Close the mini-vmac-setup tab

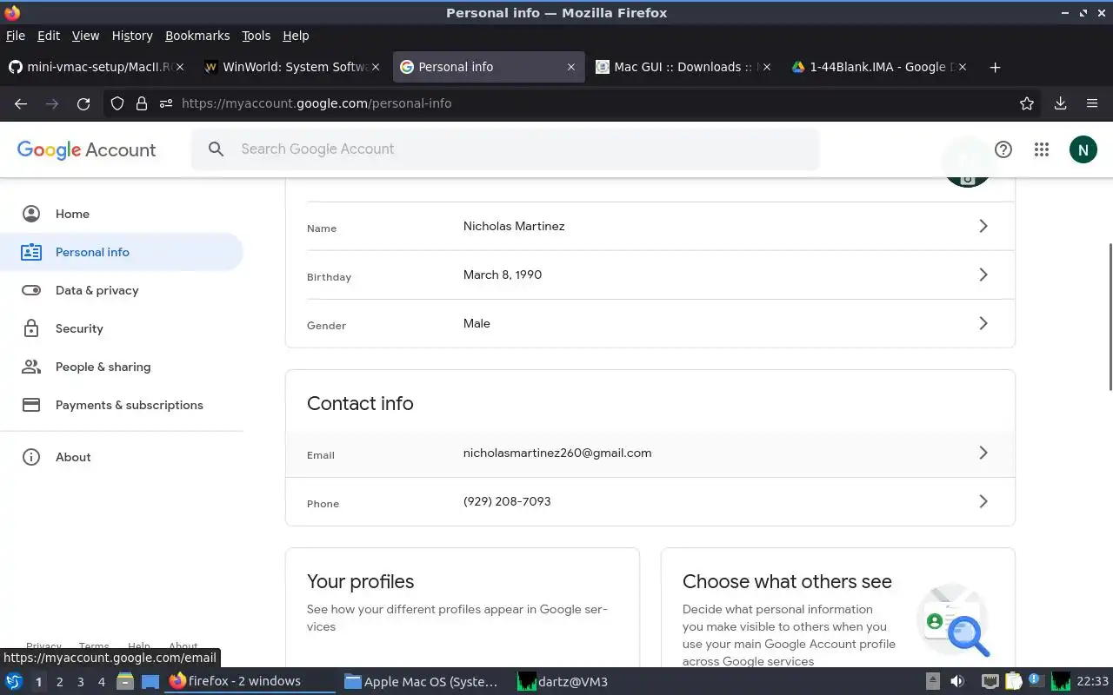180,67
